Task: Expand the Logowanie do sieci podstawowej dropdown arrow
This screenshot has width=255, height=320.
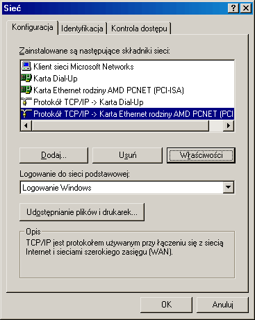Action: tap(229, 187)
